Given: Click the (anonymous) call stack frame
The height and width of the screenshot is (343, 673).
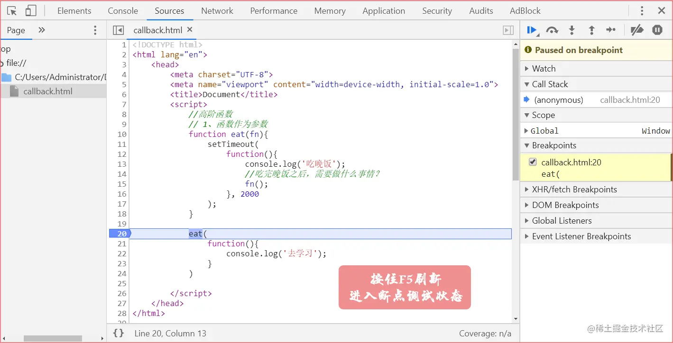Looking at the screenshot, I should click(559, 100).
